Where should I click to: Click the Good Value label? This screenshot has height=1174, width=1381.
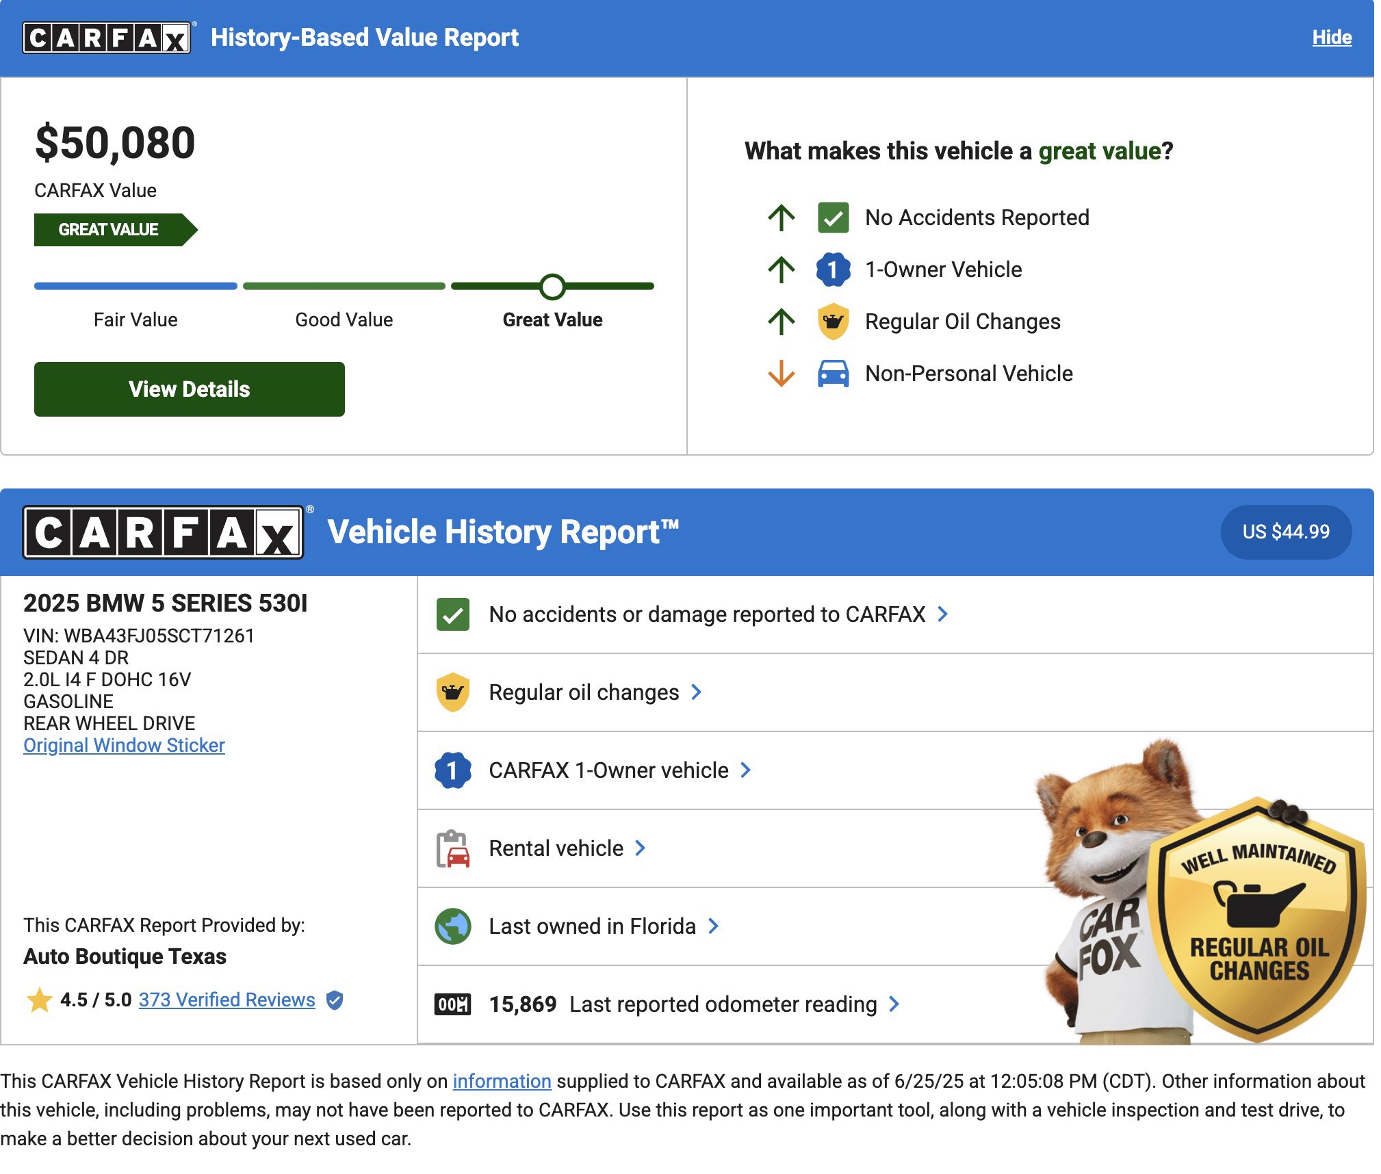pos(344,319)
